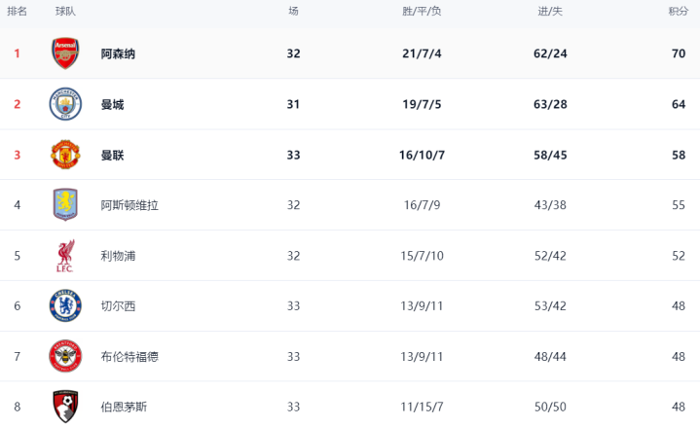The width and height of the screenshot is (700, 426).
Task: Select the 伯恩茅斯 team name
Action: [x=124, y=407]
